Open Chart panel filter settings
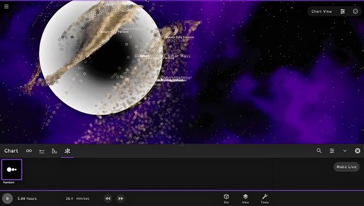The width and height of the screenshot is (364, 206). [332, 151]
